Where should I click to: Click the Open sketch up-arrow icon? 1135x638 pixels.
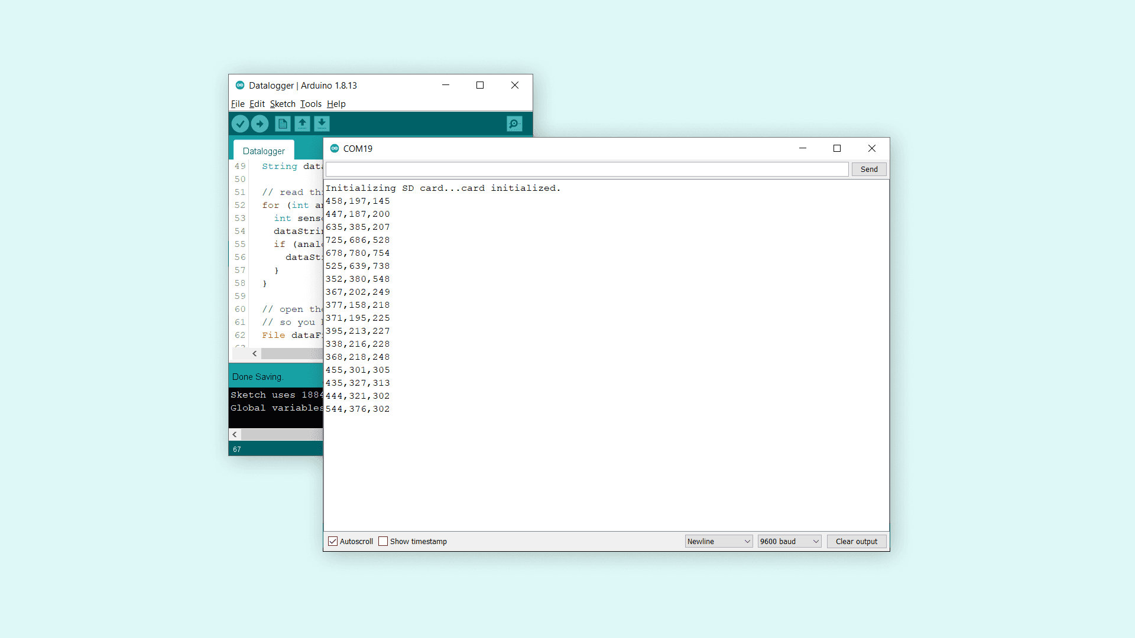coord(302,123)
